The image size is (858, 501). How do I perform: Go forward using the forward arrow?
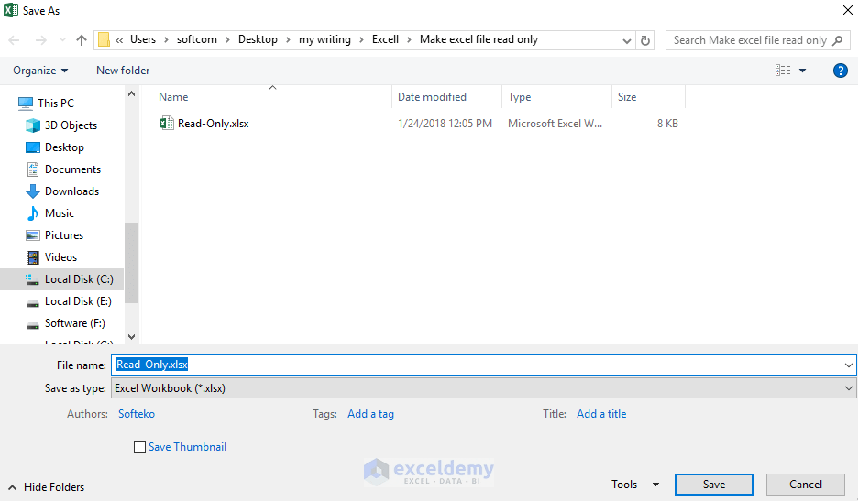click(41, 40)
